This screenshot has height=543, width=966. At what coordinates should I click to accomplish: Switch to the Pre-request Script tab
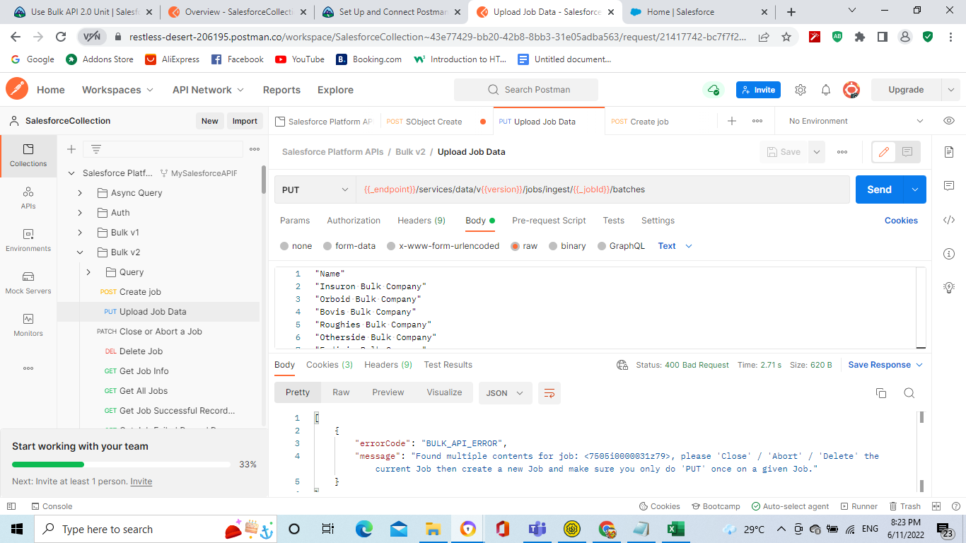(549, 221)
